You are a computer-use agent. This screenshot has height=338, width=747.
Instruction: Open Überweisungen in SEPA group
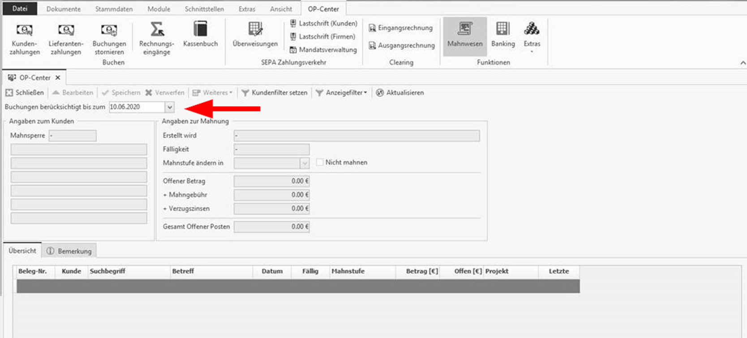tap(255, 35)
